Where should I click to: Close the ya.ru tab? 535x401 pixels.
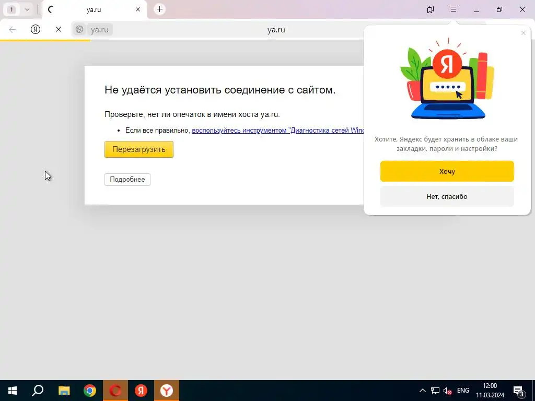click(x=138, y=9)
